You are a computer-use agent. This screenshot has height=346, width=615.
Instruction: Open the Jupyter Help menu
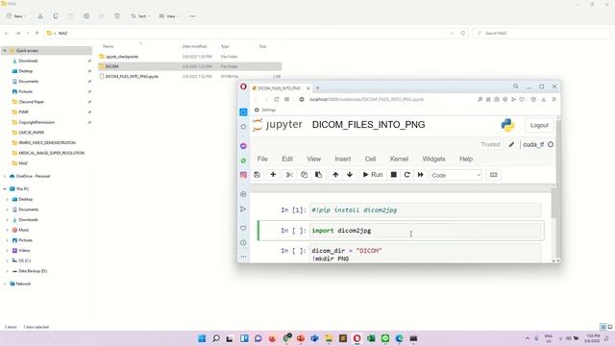point(466,159)
